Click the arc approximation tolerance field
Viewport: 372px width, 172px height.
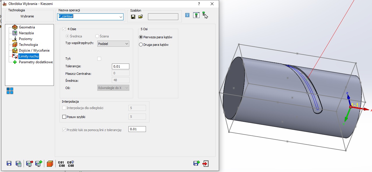[137, 129]
